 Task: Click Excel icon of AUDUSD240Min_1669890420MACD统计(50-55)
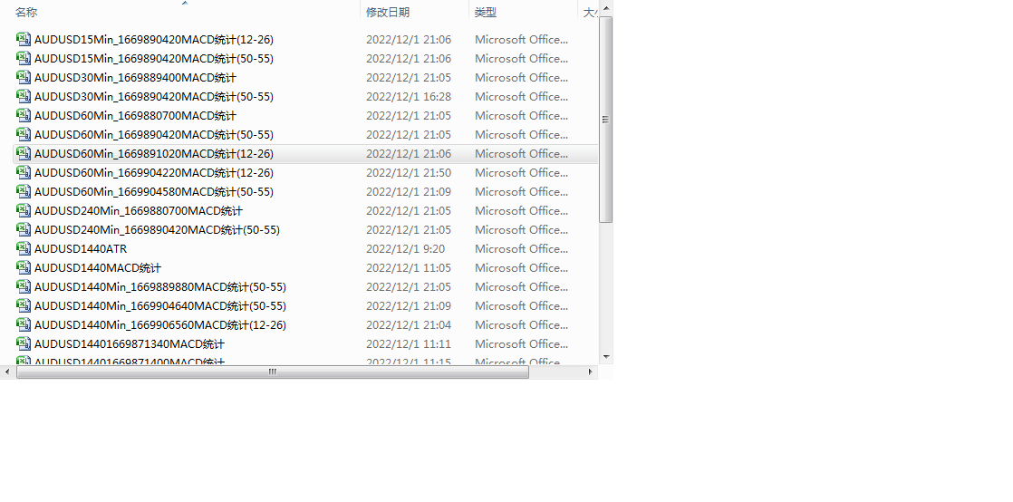point(24,229)
